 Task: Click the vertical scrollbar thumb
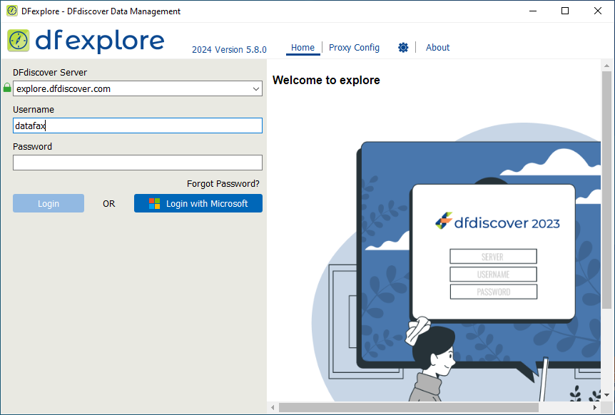click(606, 189)
